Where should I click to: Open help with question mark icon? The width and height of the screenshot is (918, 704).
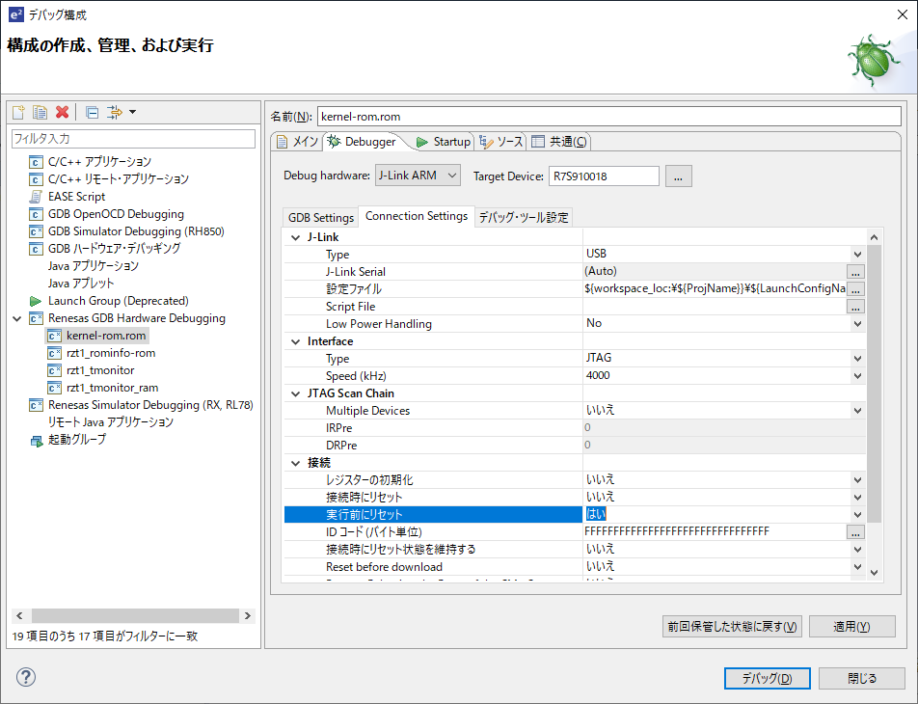pyautogui.click(x=26, y=677)
